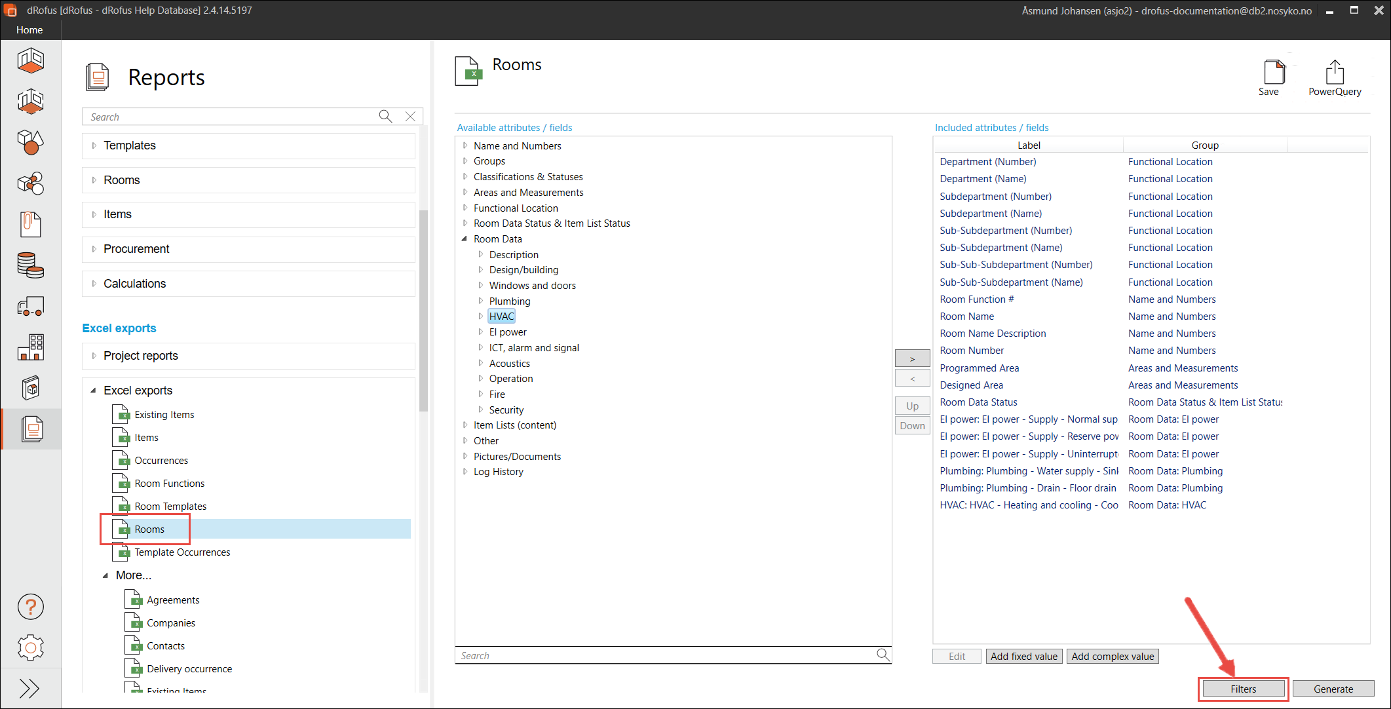Expand the HVAC attribute node
The height and width of the screenshot is (709, 1391).
(480, 316)
